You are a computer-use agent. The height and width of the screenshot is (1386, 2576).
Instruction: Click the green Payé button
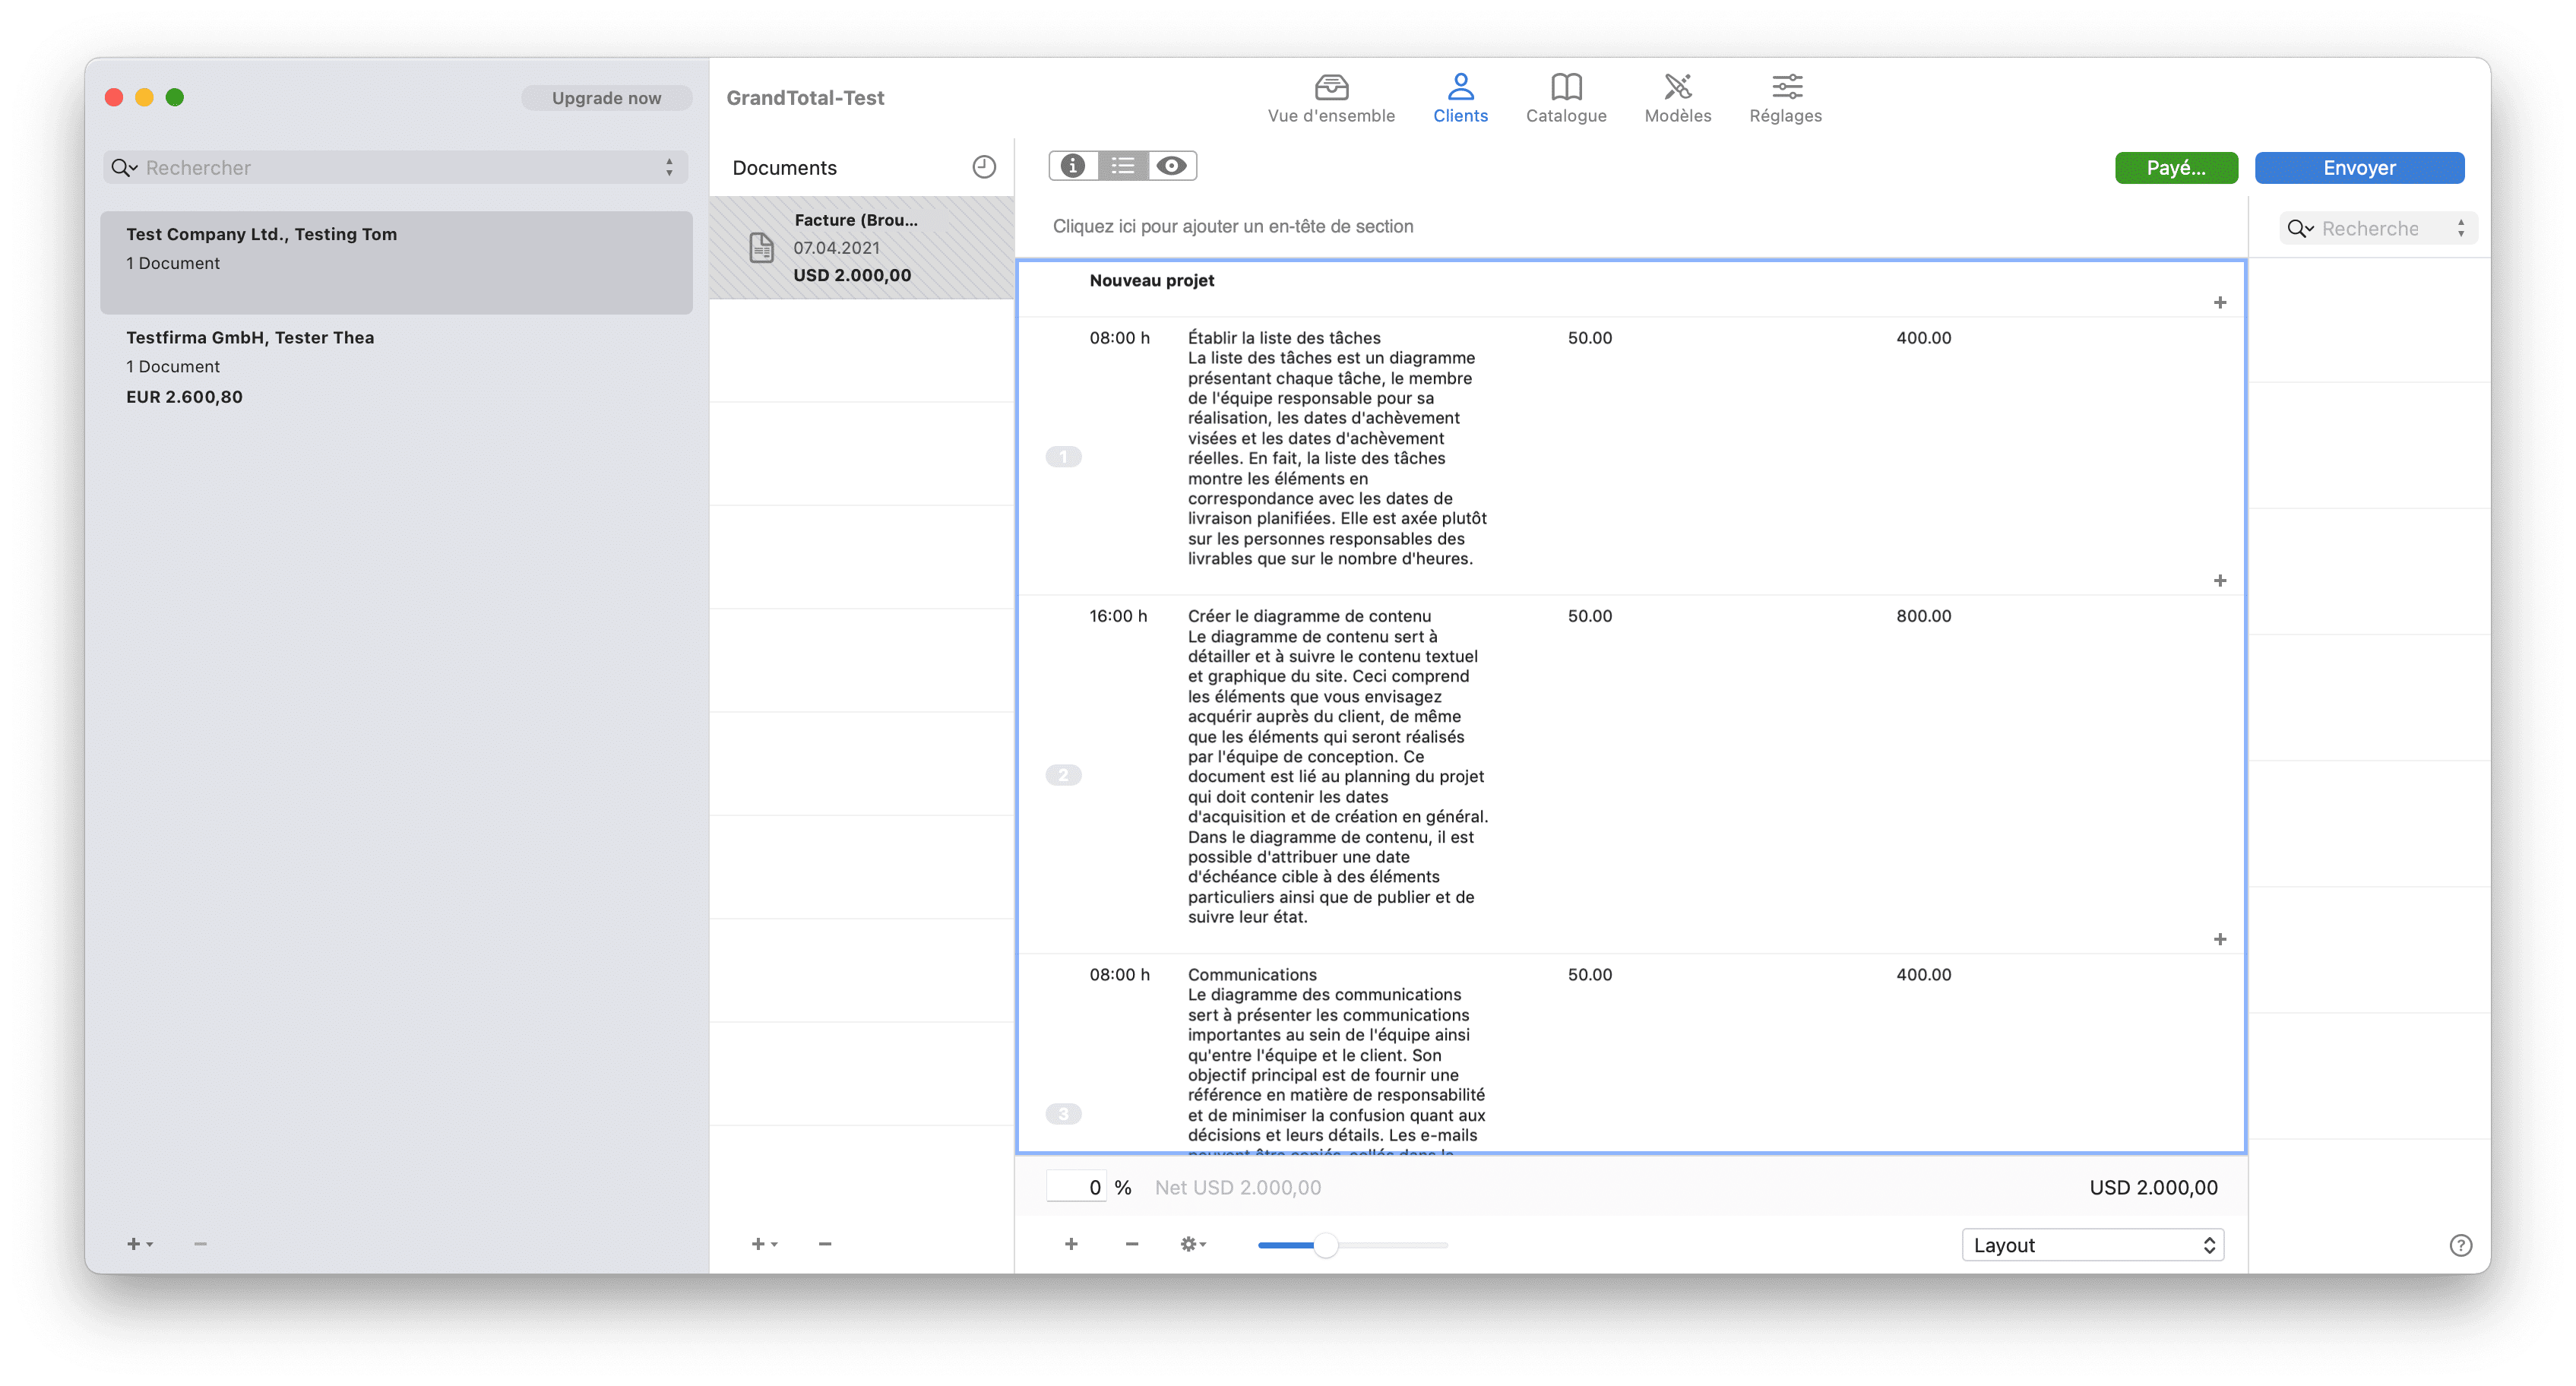(2175, 168)
